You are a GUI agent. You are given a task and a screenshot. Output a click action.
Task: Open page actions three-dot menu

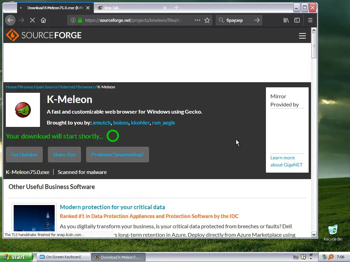click(197, 20)
